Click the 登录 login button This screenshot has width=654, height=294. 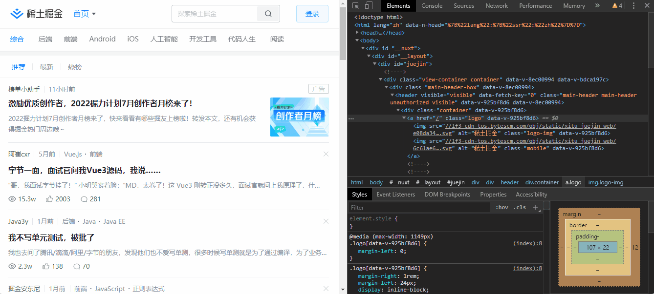point(312,14)
